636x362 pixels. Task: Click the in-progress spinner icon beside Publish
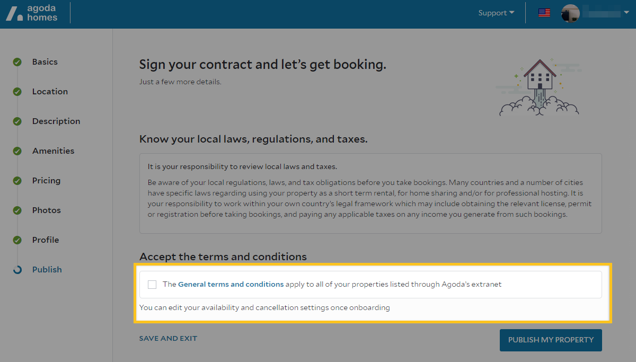coord(17,269)
